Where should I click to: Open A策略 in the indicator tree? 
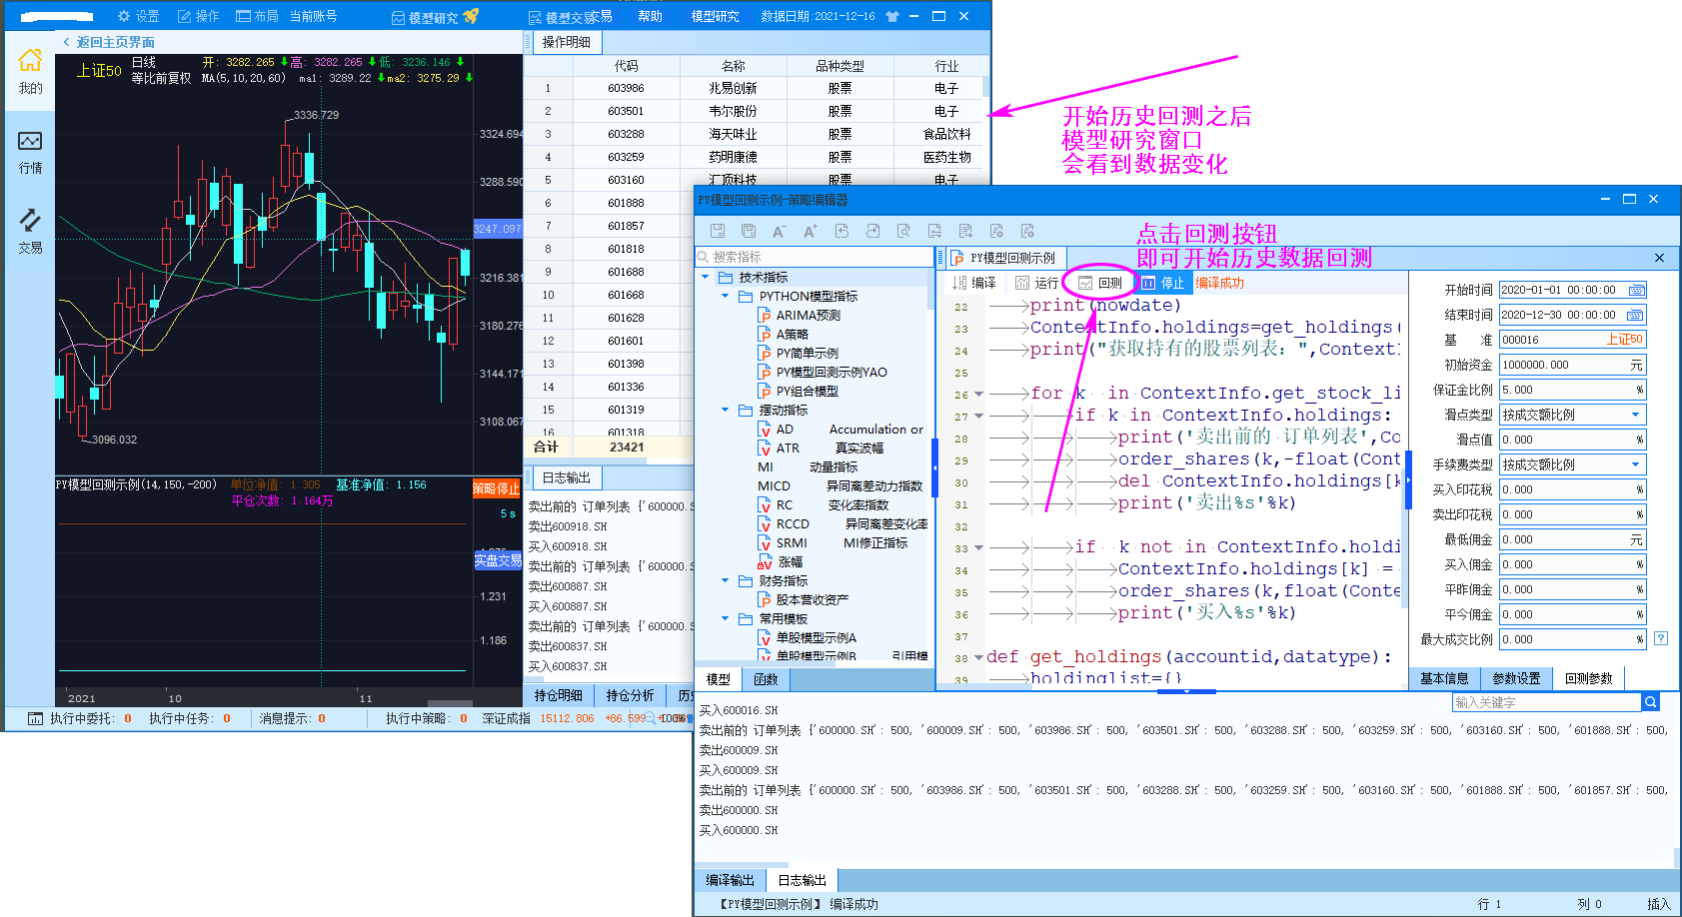pos(784,335)
